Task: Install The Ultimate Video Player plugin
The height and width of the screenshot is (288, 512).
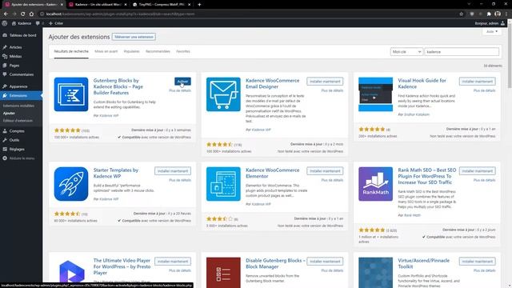Action: coord(173,262)
